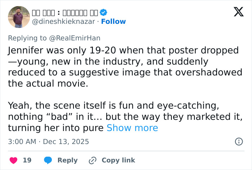Image resolution: width=252 pixels, height=170 pixels.
Task: Click the Dec 13, 2025 date
Action: tap(66, 141)
